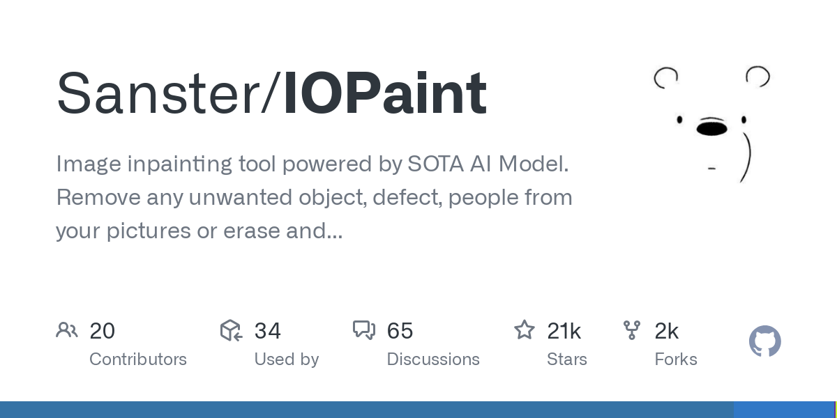
Task: Open the GitHub Octocat logo
Action: (765, 341)
